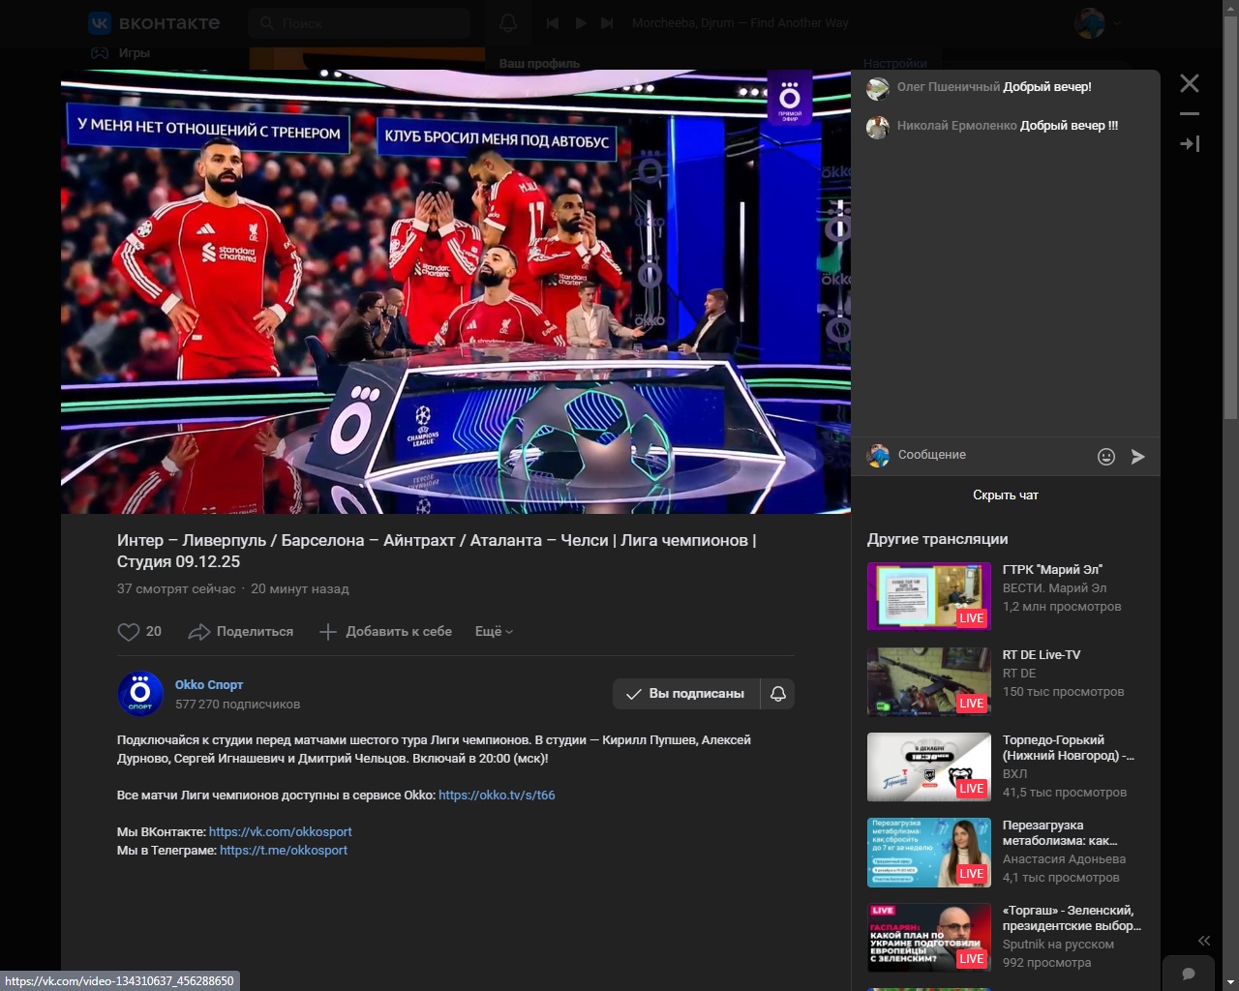Screen dimensions: 1239x991
Task: Toggle notification bell for Okko Спорт
Action: tap(778, 694)
